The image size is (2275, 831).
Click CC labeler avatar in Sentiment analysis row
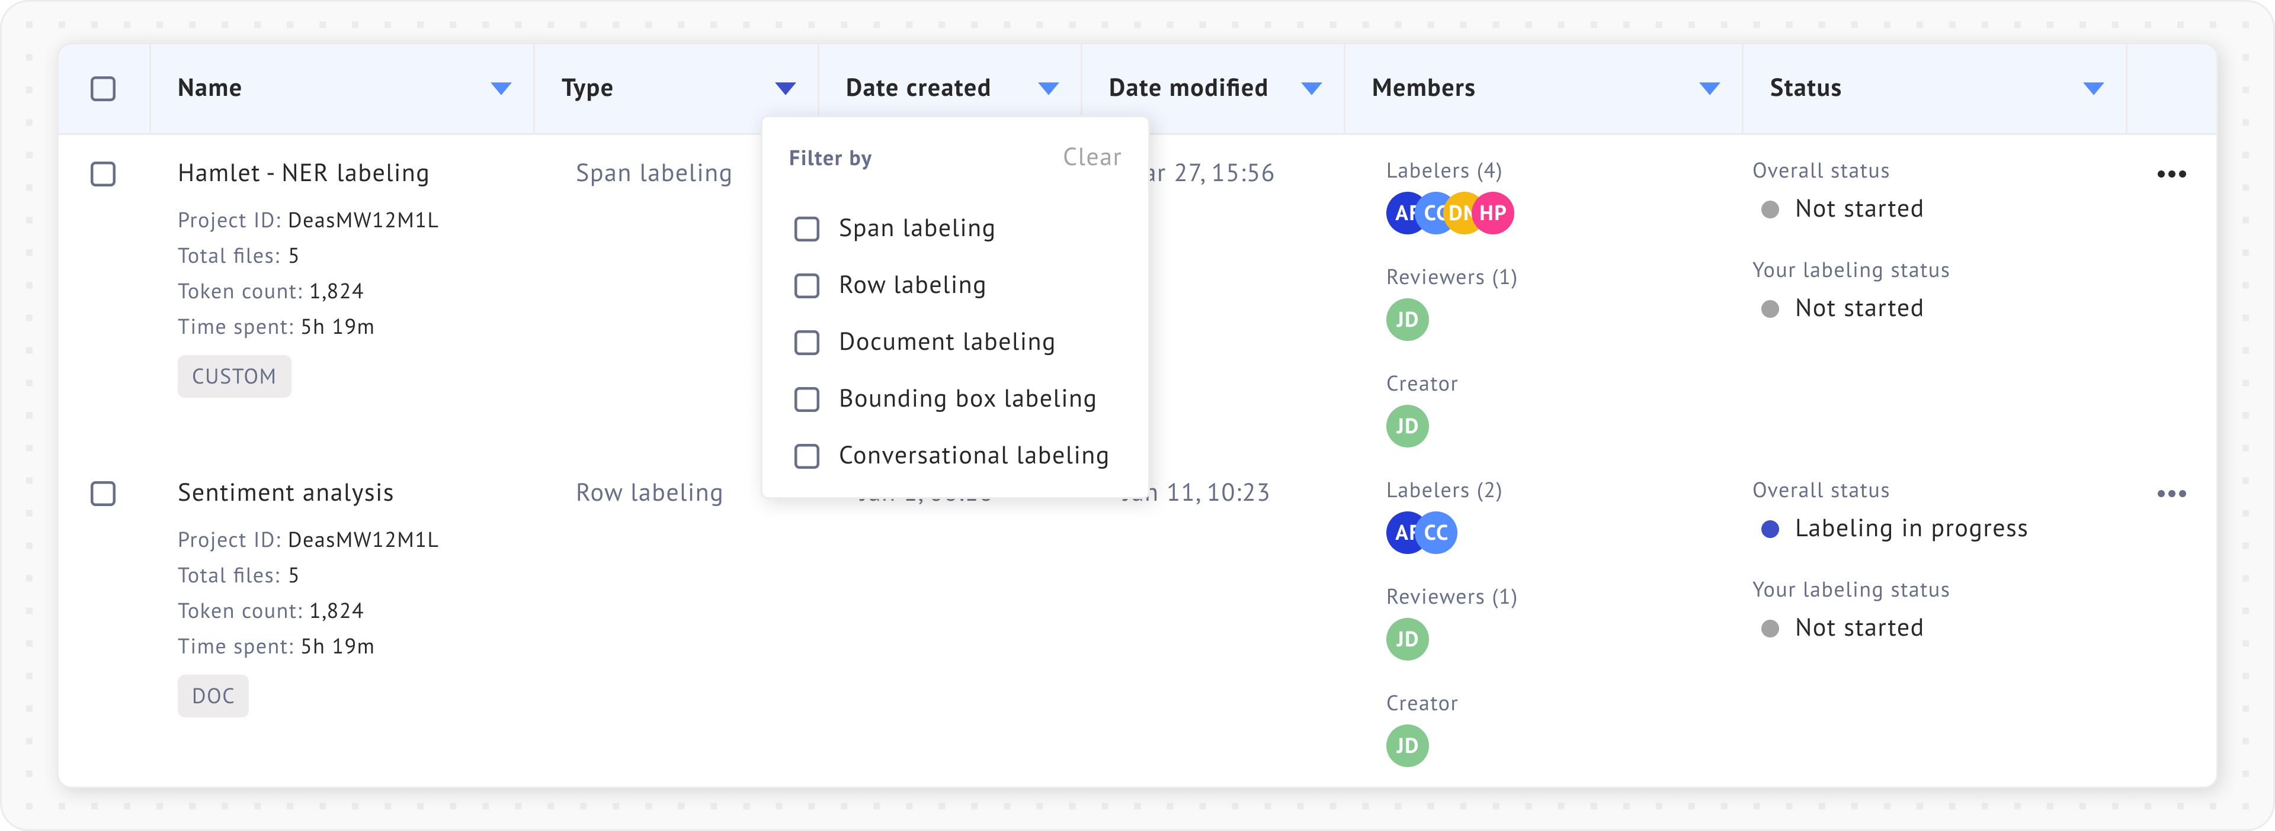[x=1438, y=533]
